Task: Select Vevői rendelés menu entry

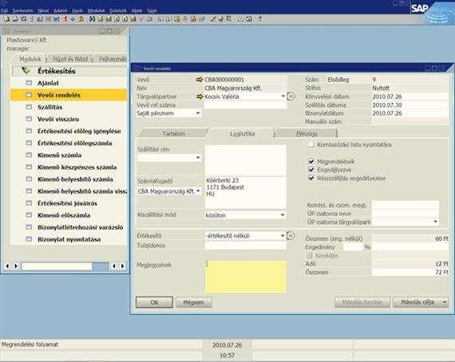Action: pyautogui.click(x=69, y=95)
